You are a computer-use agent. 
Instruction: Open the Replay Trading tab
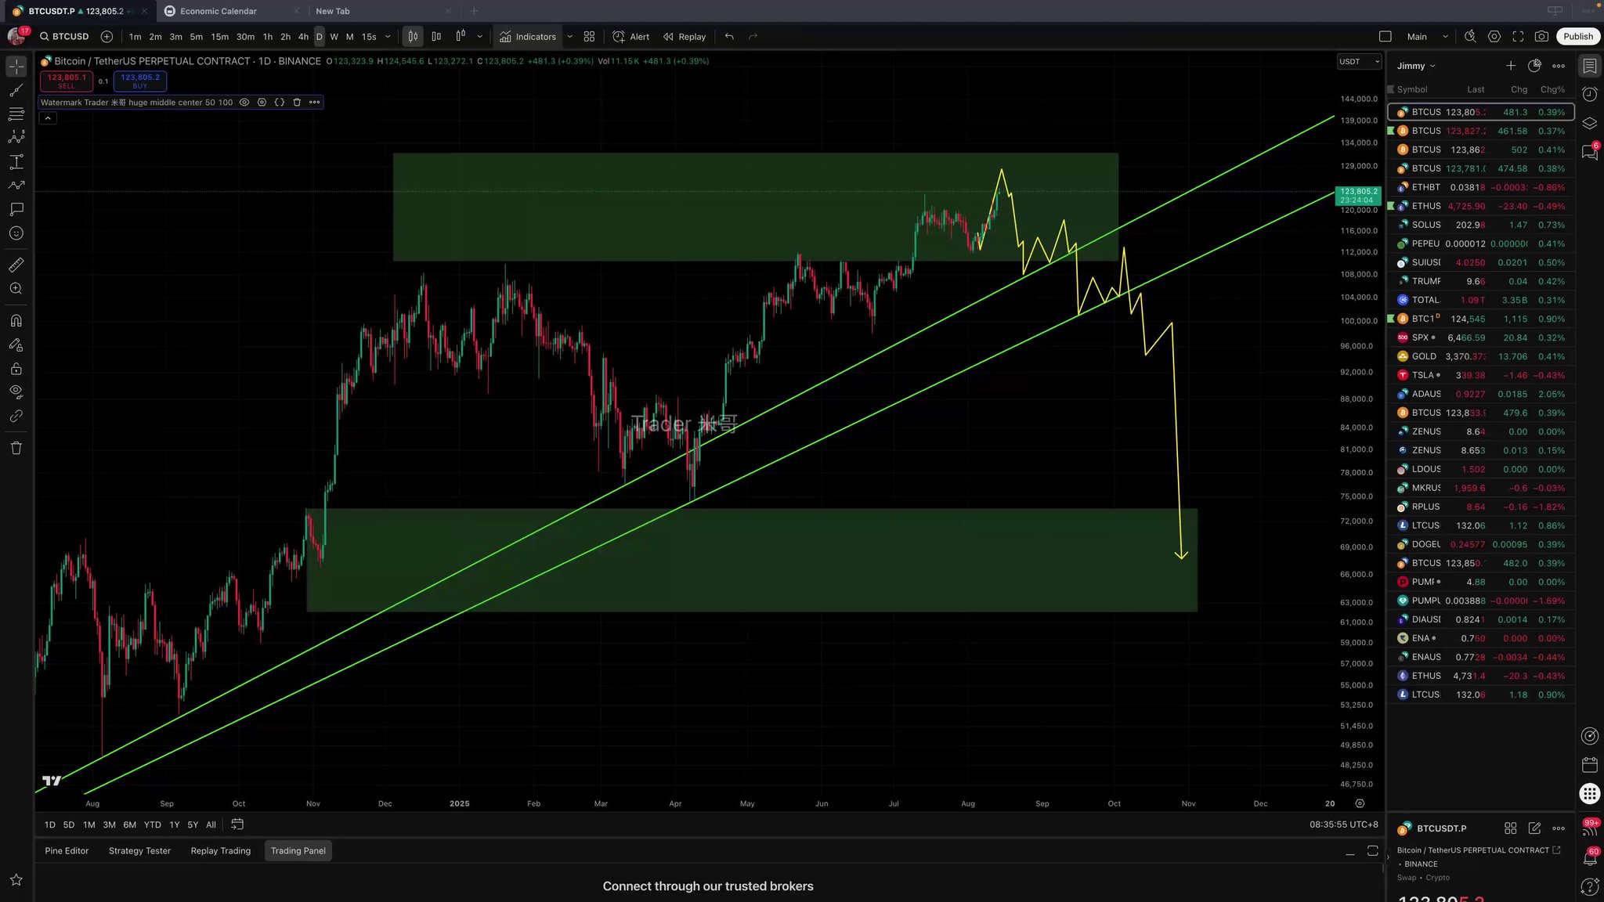click(x=221, y=851)
